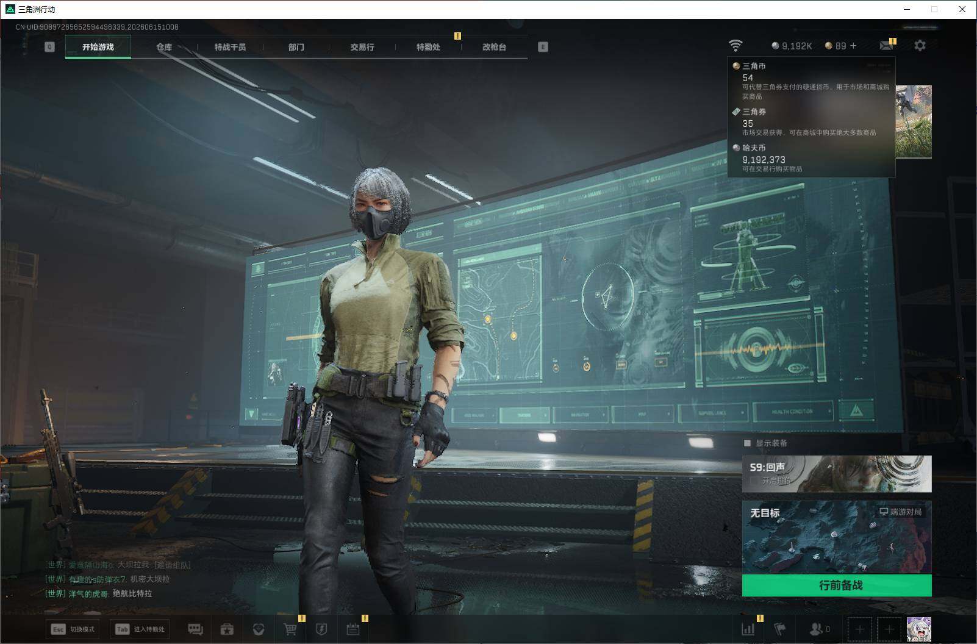The image size is (977, 644).
Task: Expand the 三角币 plus button
Action: point(853,46)
